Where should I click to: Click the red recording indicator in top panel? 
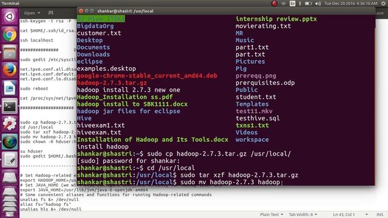point(275,4)
